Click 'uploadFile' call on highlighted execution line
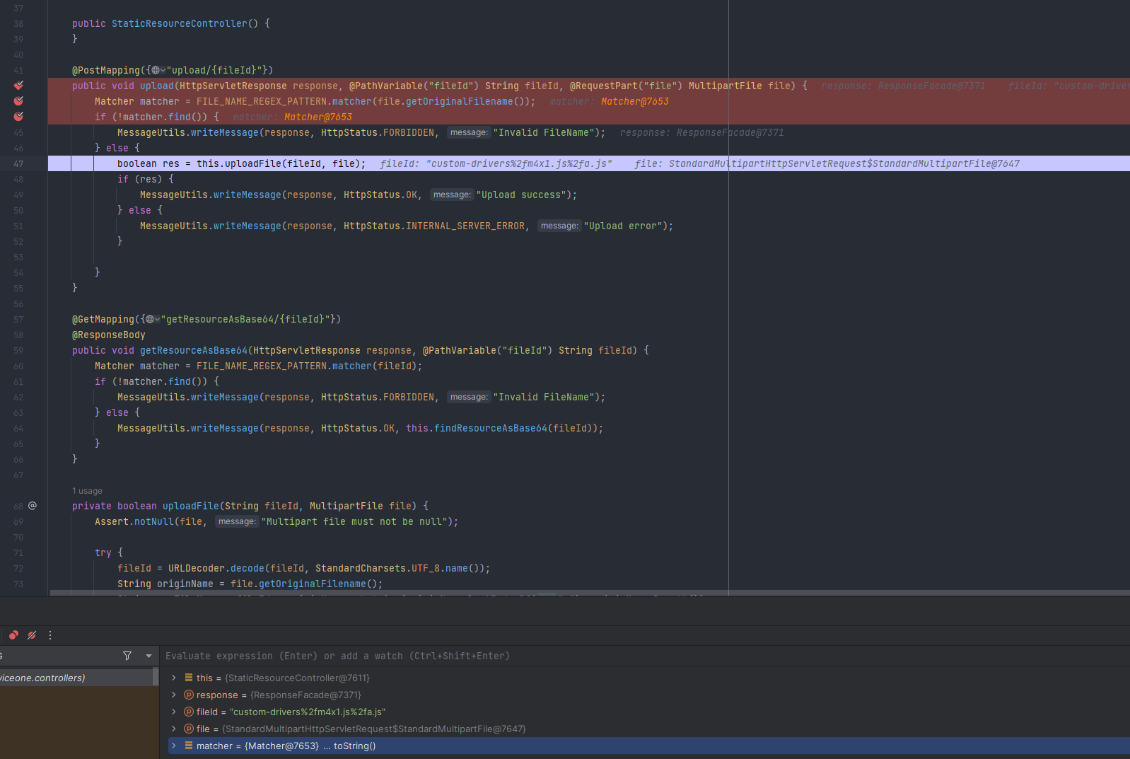1130x759 pixels. pyautogui.click(x=253, y=163)
